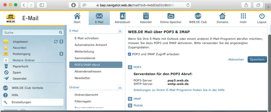
Task: Open the Posteingang folder
Action: 21,54
